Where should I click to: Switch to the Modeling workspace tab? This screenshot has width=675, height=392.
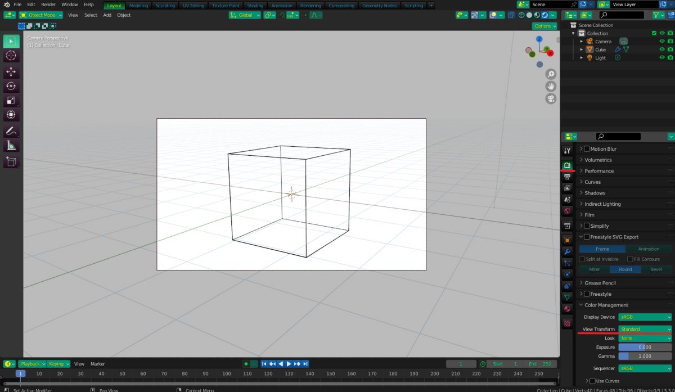coord(138,6)
